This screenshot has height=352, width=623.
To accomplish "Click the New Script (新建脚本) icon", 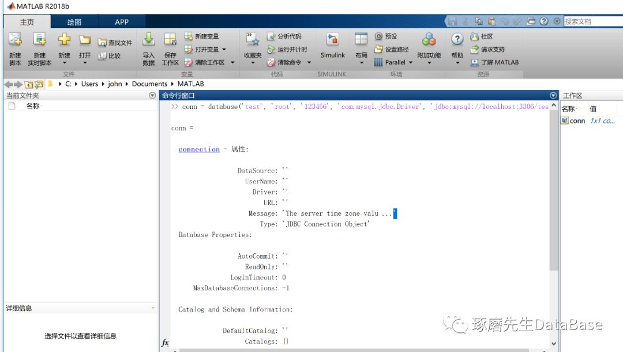I will [x=15, y=40].
